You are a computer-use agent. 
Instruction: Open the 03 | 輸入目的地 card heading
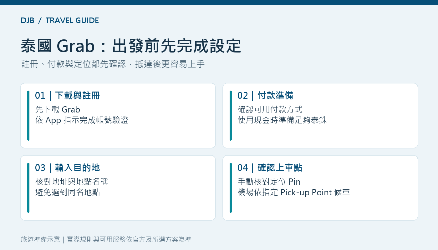pyautogui.click(x=67, y=167)
